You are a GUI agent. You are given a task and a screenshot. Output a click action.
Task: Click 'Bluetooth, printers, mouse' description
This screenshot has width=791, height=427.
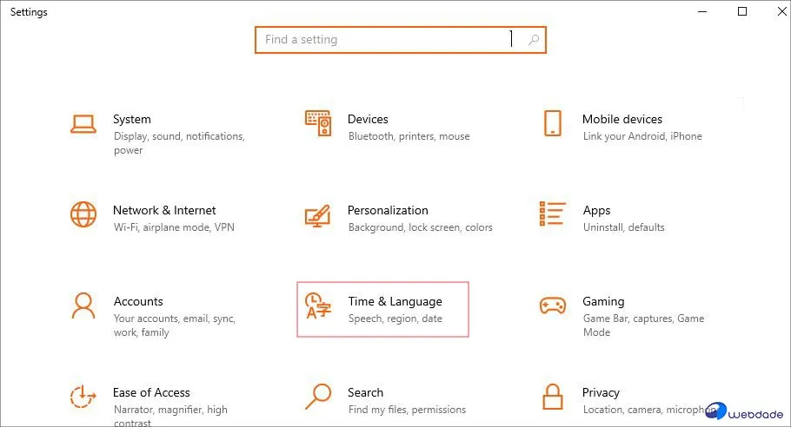click(x=409, y=136)
